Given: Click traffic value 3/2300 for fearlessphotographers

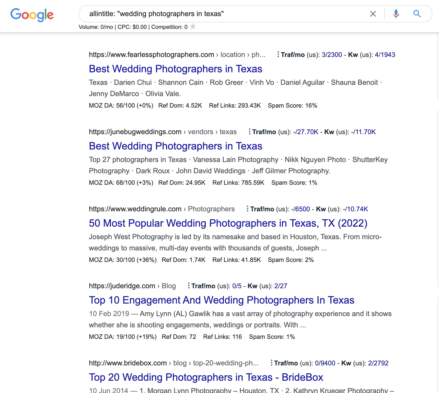Looking at the screenshot, I should pos(332,55).
